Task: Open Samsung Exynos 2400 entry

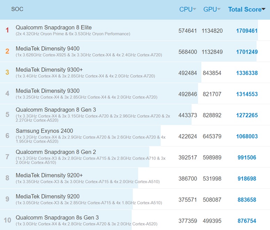Action: coord(44,131)
